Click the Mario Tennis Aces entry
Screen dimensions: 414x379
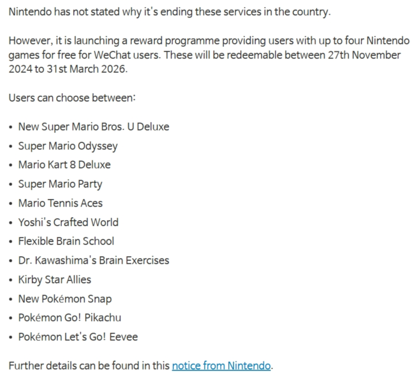(x=60, y=203)
